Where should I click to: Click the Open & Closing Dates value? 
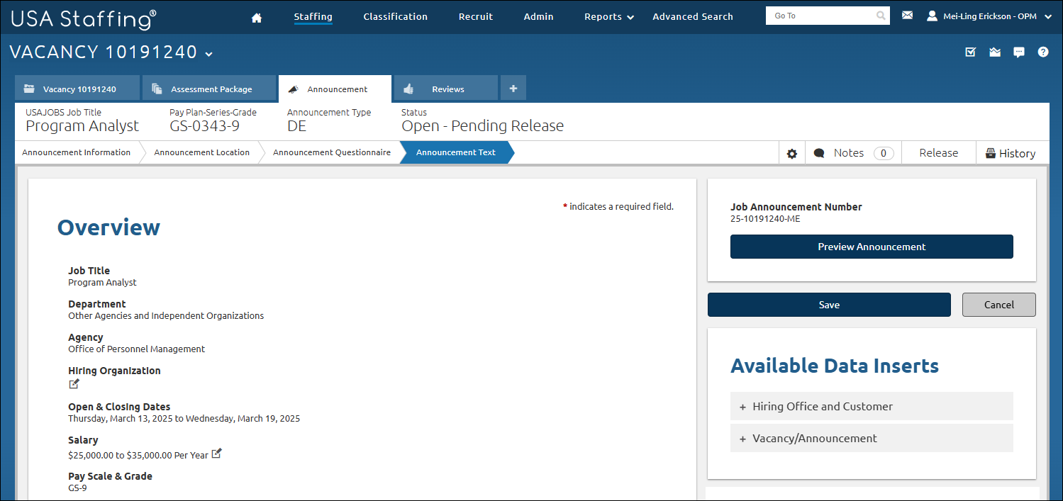(x=184, y=419)
